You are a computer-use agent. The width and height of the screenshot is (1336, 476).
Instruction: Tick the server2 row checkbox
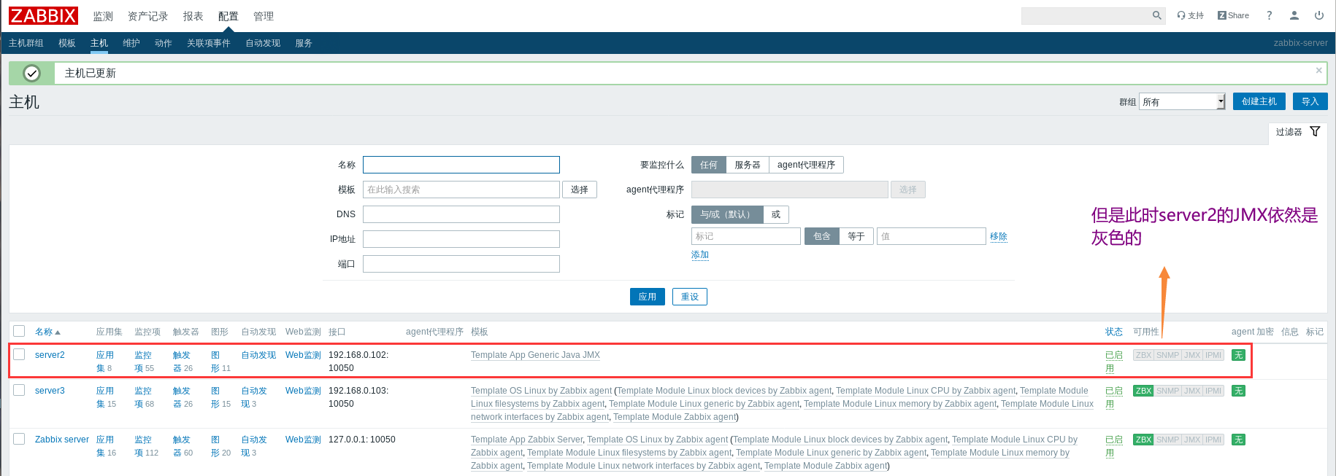19,354
